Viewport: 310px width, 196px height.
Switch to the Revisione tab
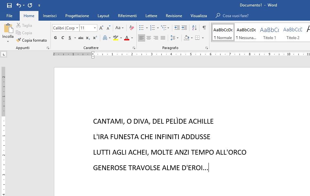pos(174,16)
